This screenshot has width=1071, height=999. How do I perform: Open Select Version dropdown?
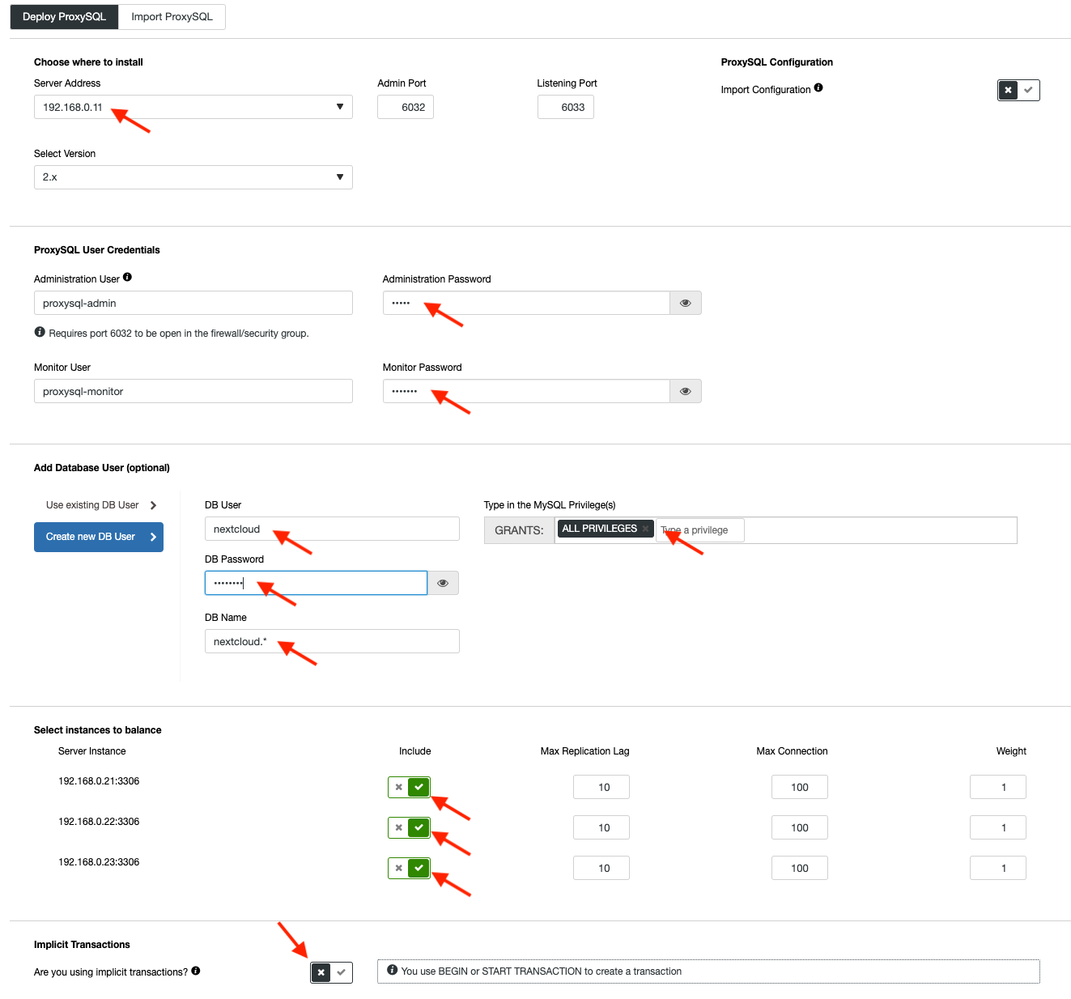tap(193, 177)
